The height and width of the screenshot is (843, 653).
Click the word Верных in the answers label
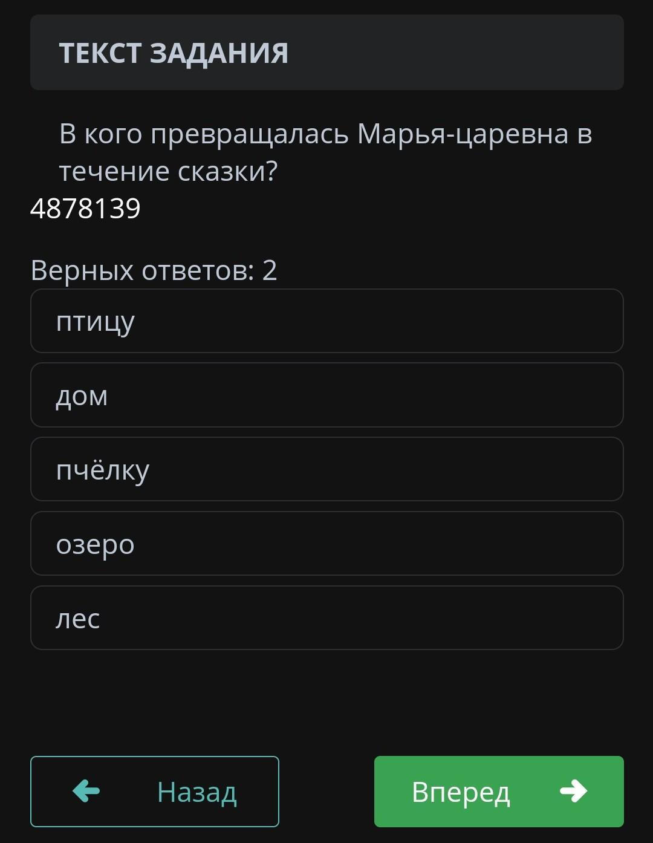pyautogui.click(x=82, y=270)
